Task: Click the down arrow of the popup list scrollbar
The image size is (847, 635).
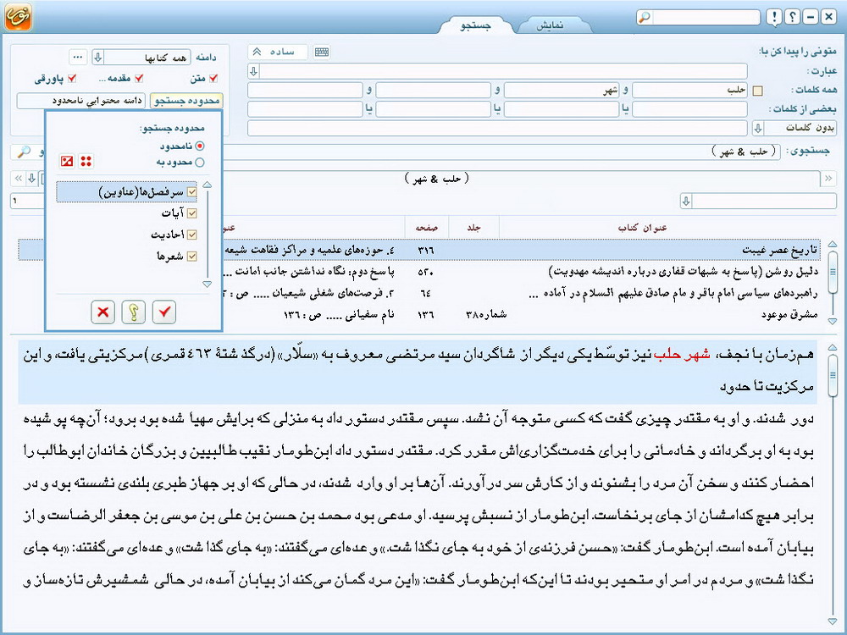Action: pos(207,284)
